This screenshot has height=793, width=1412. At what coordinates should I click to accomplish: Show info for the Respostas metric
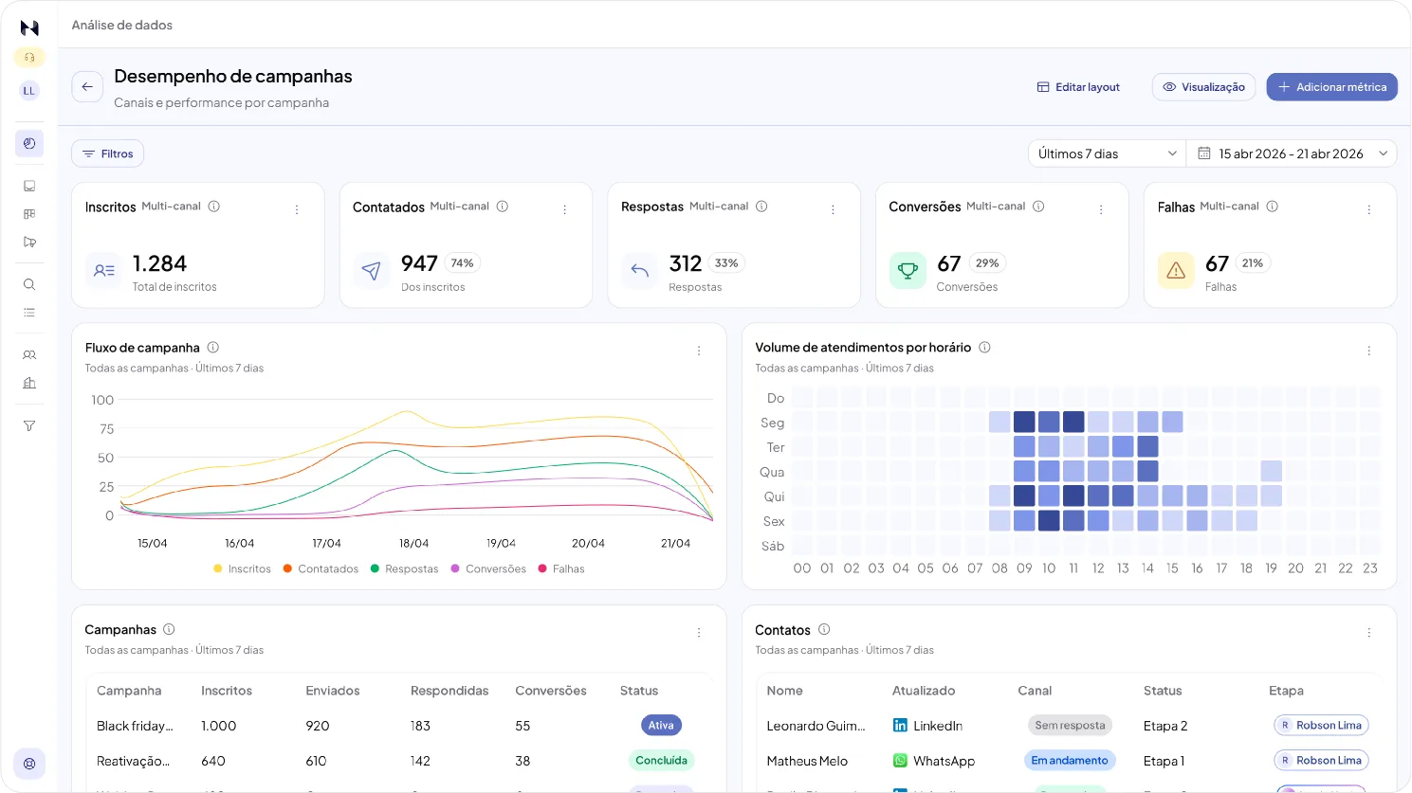pyautogui.click(x=761, y=207)
